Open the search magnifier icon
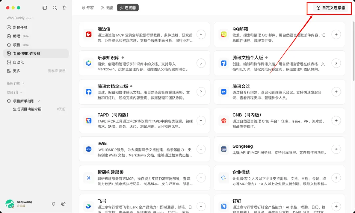Screen dimensions: 355x213 (x=55, y=8)
